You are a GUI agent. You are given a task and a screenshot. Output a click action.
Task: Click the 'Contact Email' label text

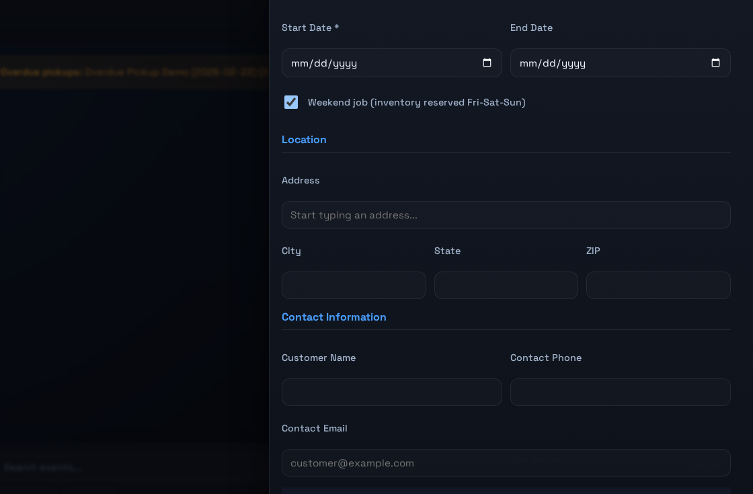tap(314, 428)
